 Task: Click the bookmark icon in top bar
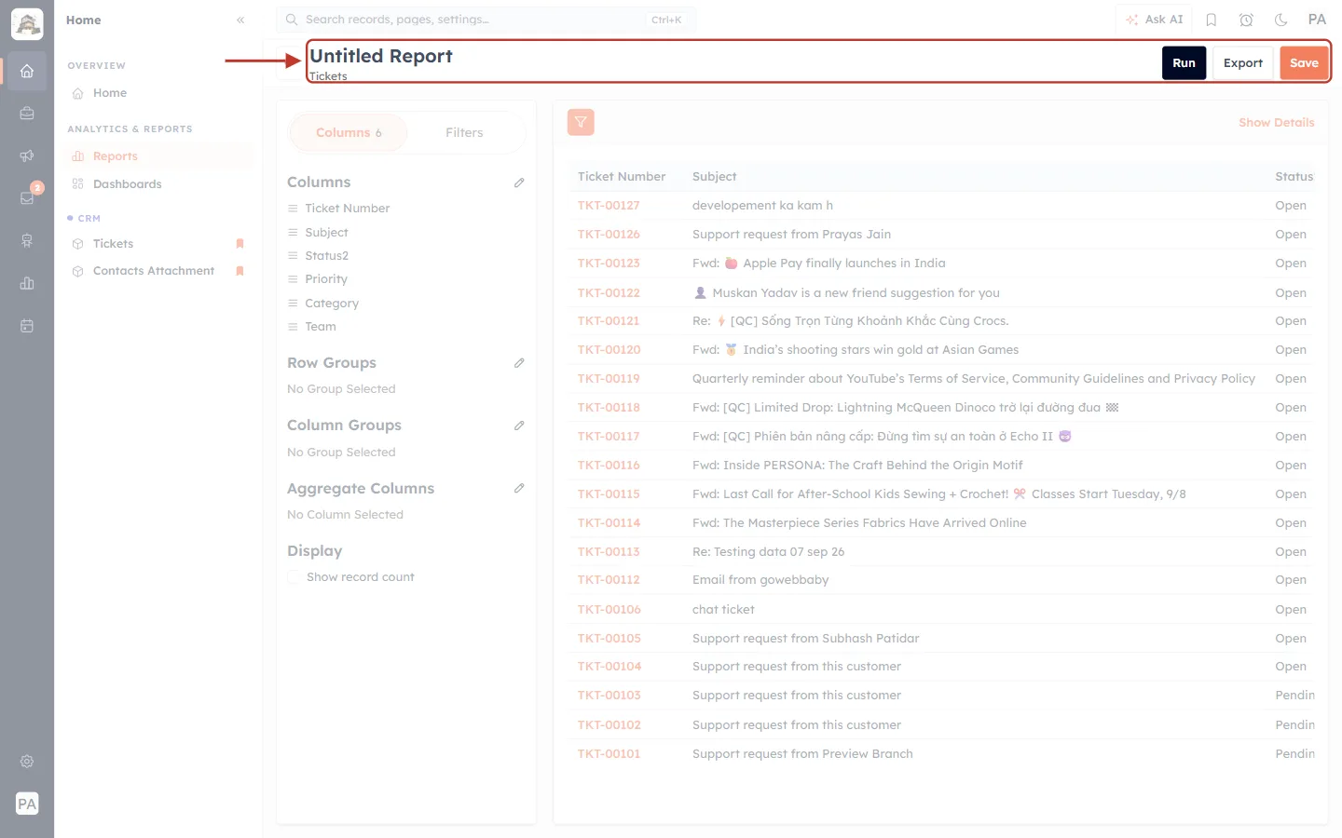click(1212, 20)
